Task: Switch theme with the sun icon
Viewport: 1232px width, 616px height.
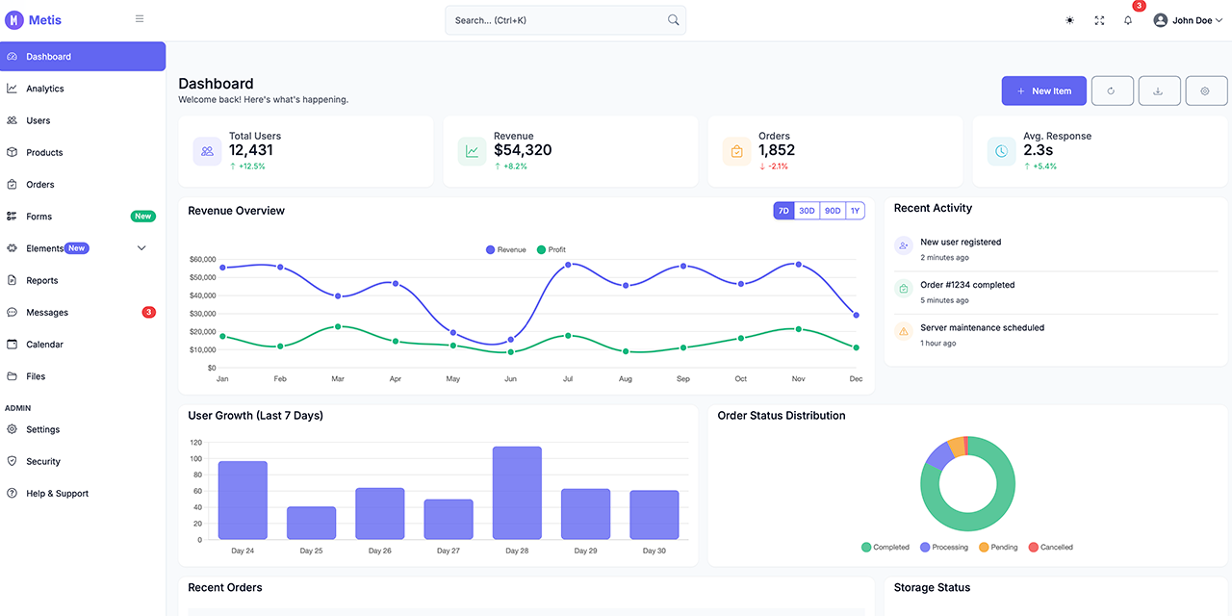Action: pyautogui.click(x=1069, y=20)
